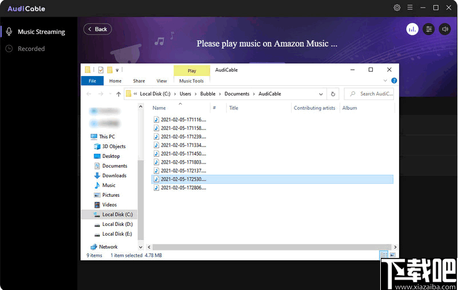The height and width of the screenshot is (290, 458).
Task: Click Bubble in the address path
Action: [208, 94]
